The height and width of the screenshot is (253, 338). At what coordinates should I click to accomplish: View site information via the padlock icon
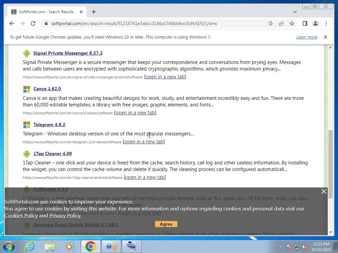[x=46, y=23]
